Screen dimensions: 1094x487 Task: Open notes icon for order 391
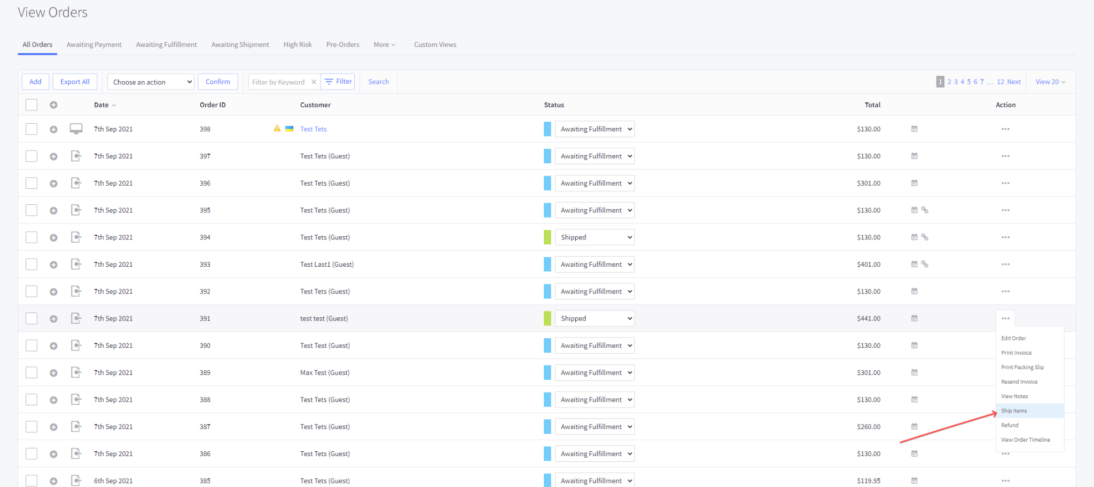point(915,318)
